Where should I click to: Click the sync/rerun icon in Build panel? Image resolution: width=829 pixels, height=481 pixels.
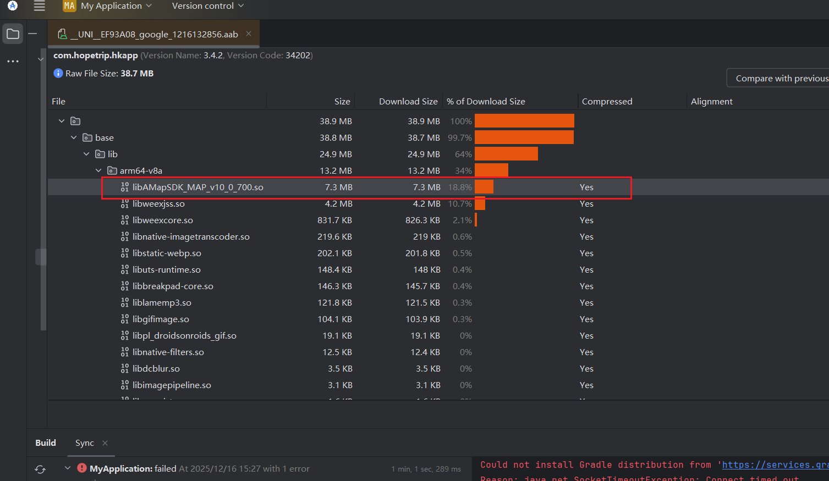pos(40,469)
